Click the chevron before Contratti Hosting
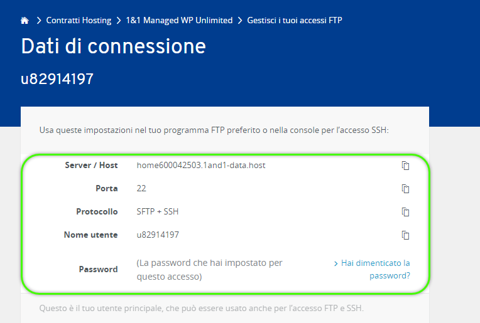 click(x=38, y=21)
